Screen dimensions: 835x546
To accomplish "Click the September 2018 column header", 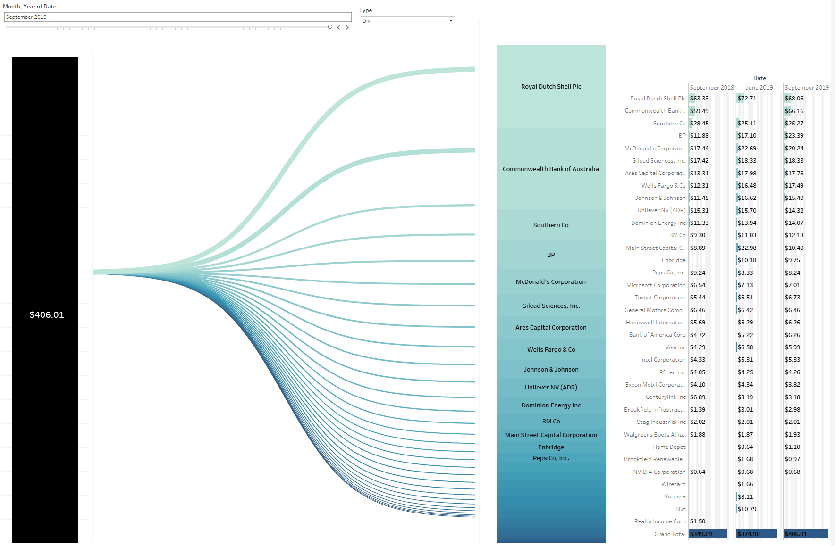I will 712,88.
